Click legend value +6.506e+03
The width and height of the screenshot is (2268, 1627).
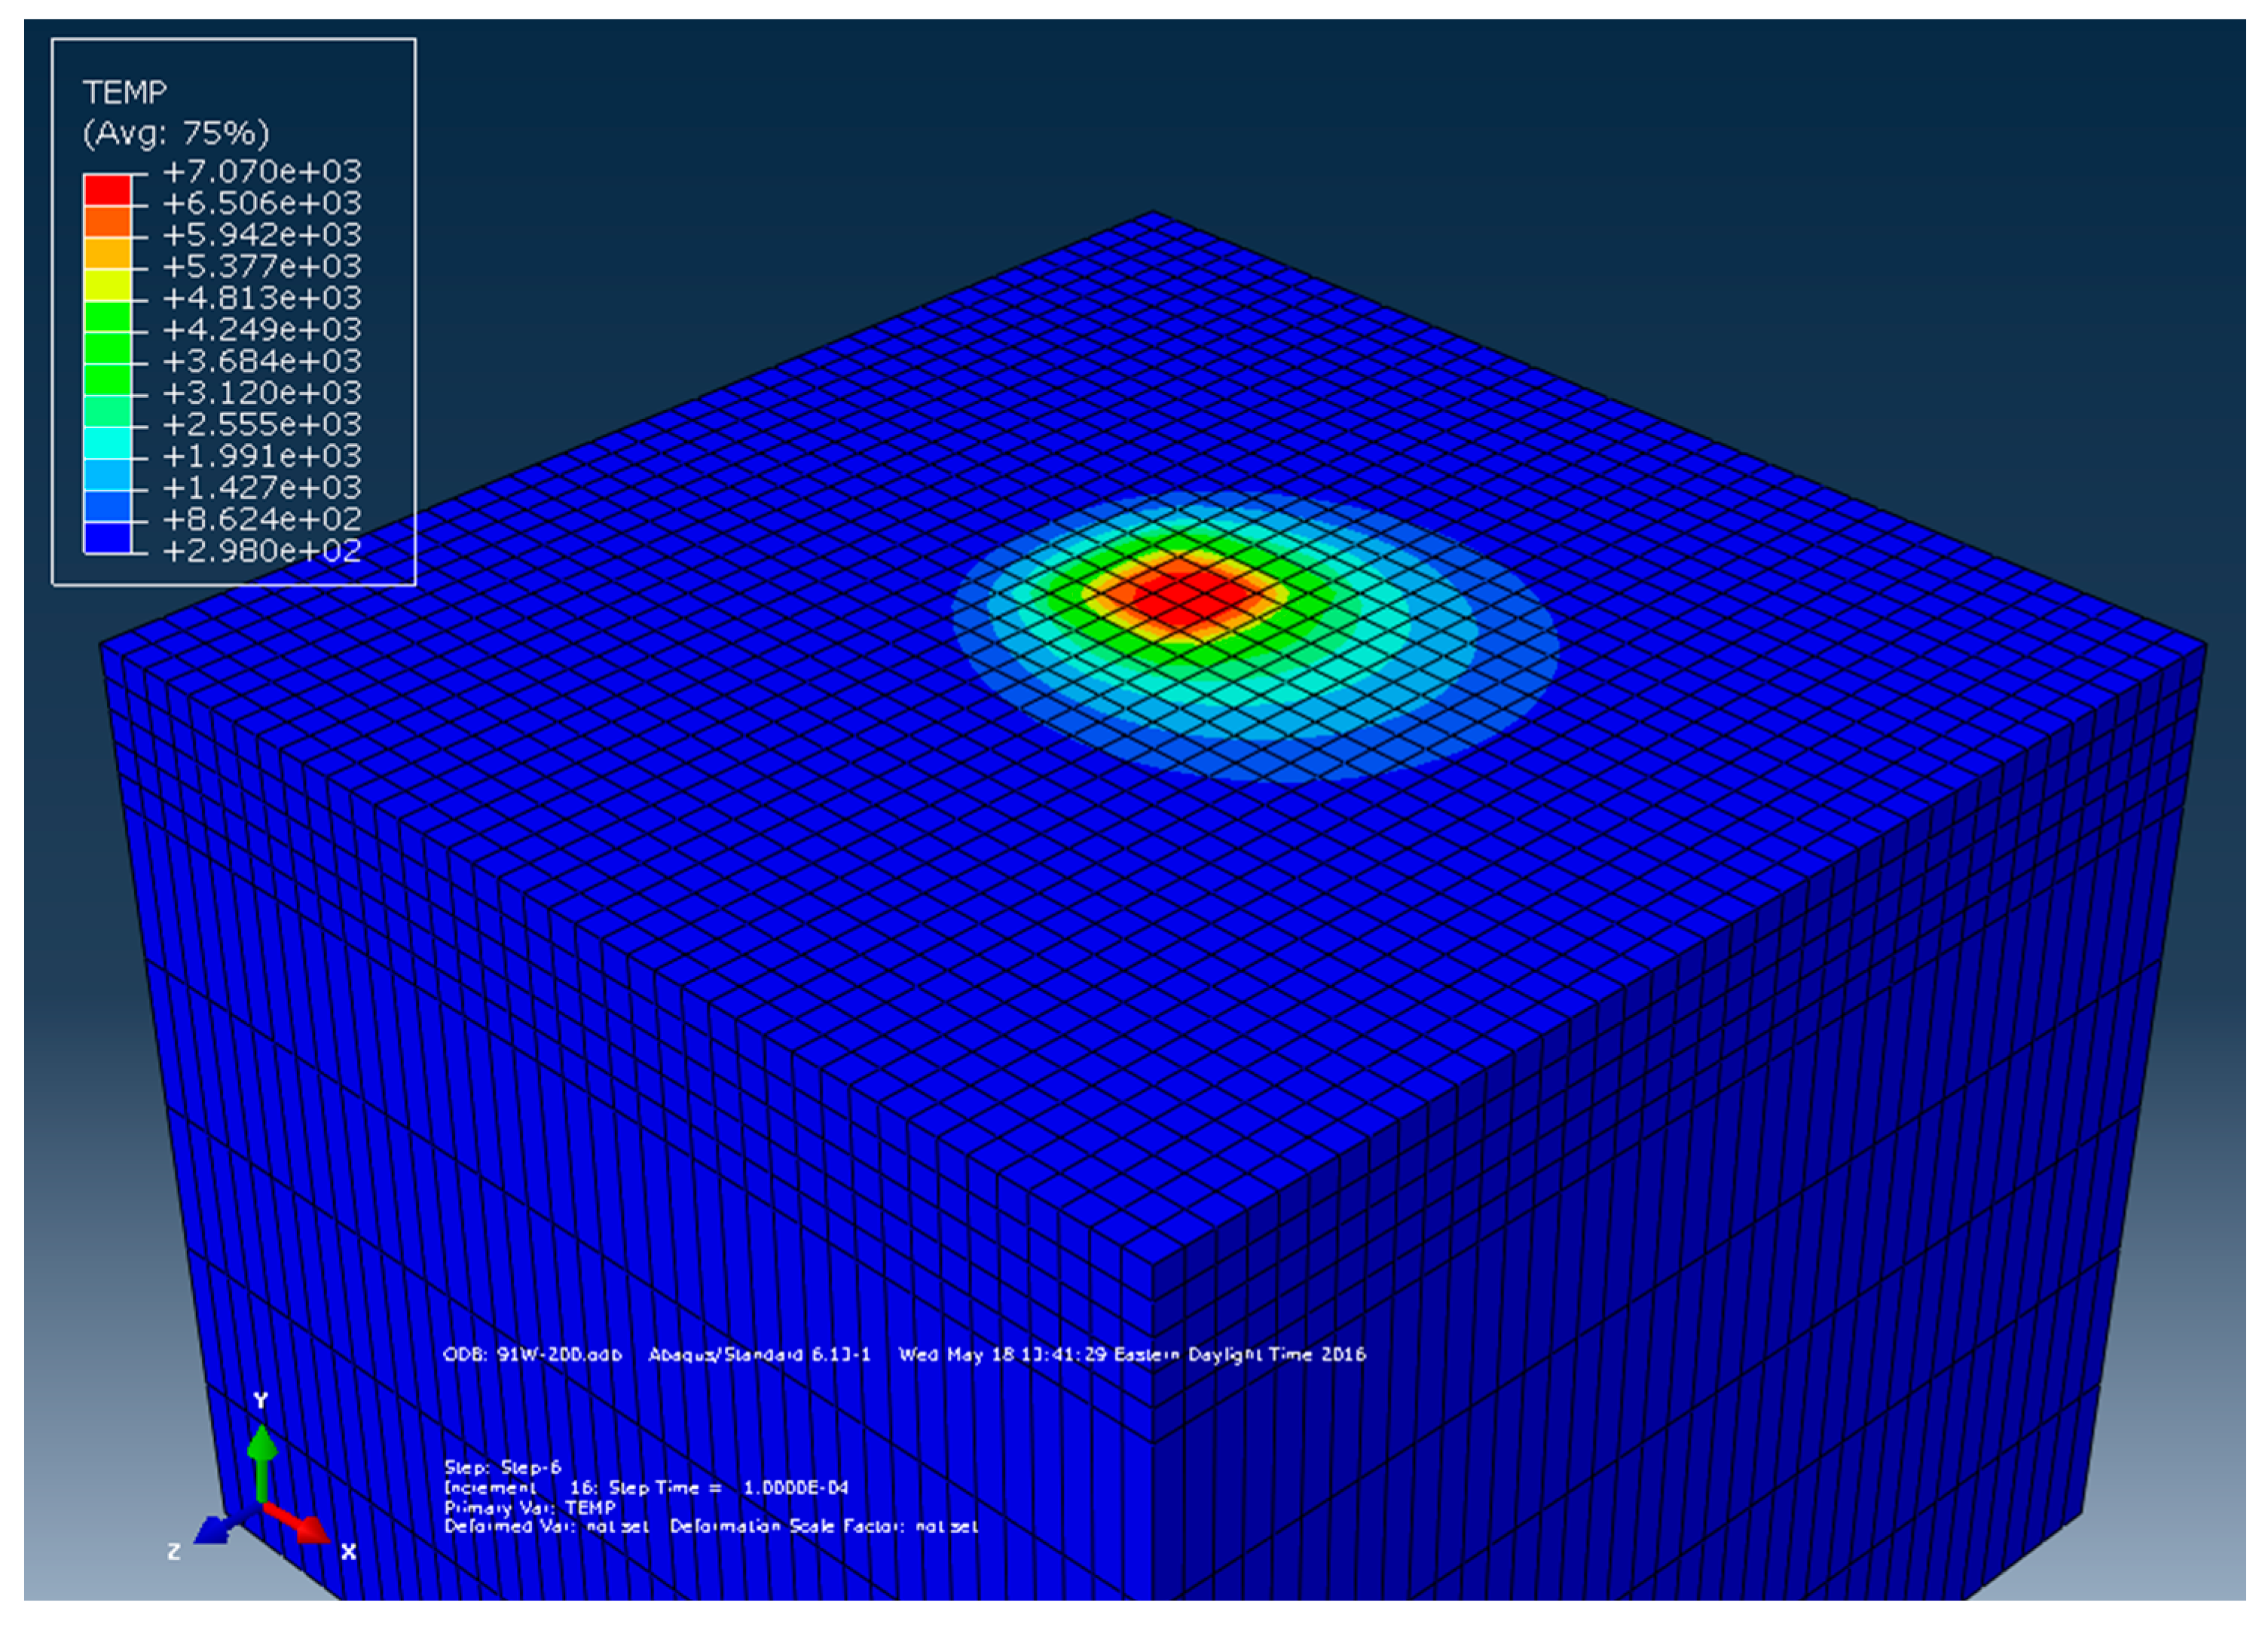[x=262, y=203]
